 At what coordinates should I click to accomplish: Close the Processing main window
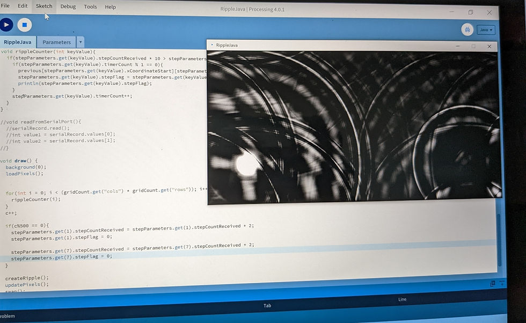click(489, 12)
